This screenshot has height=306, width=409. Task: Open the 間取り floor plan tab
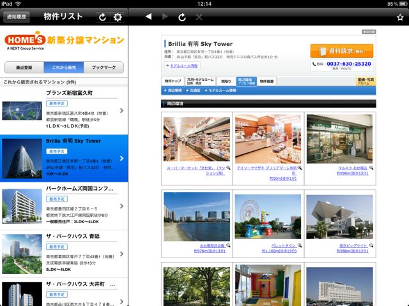pos(226,81)
